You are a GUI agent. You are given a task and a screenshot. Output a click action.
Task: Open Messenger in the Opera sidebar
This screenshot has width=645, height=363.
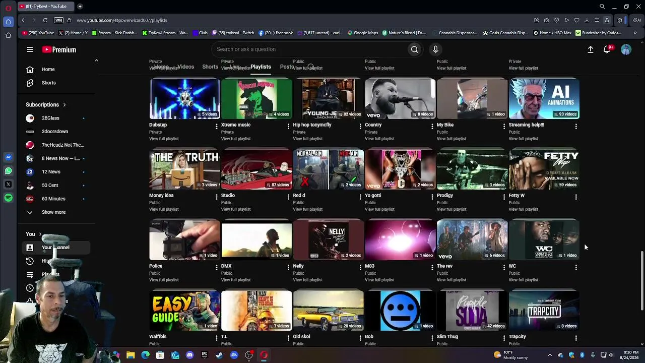tap(9, 158)
